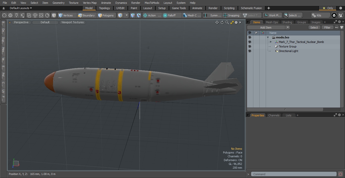Toggle the Symmetry option
The image size is (345, 178).
point(213,15)
